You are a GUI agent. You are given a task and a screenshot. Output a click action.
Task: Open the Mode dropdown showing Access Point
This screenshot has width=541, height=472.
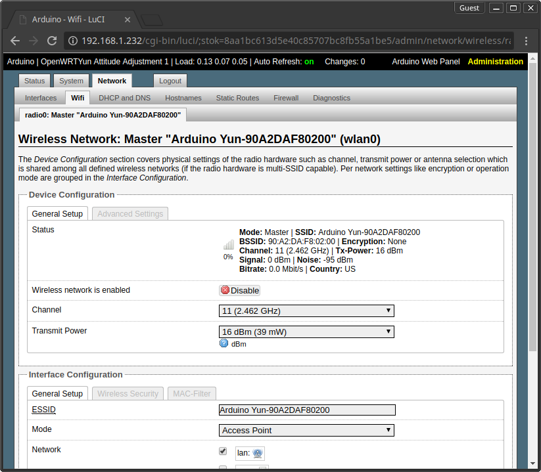pyautogui.click(x=306, y=430)
